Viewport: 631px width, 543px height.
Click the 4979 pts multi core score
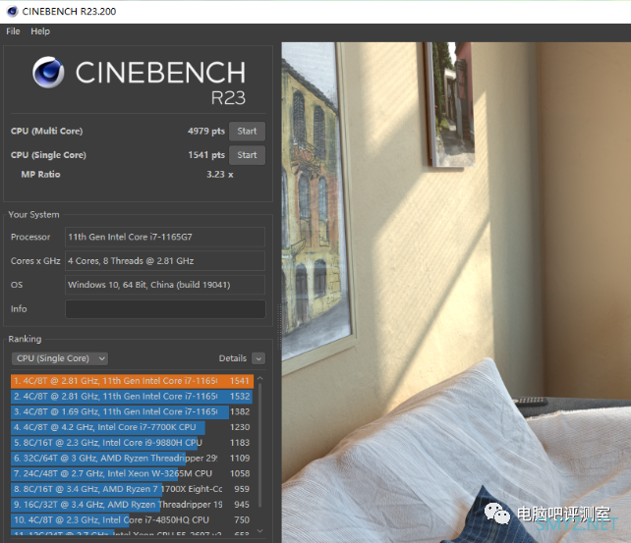(x=206, y=132)
